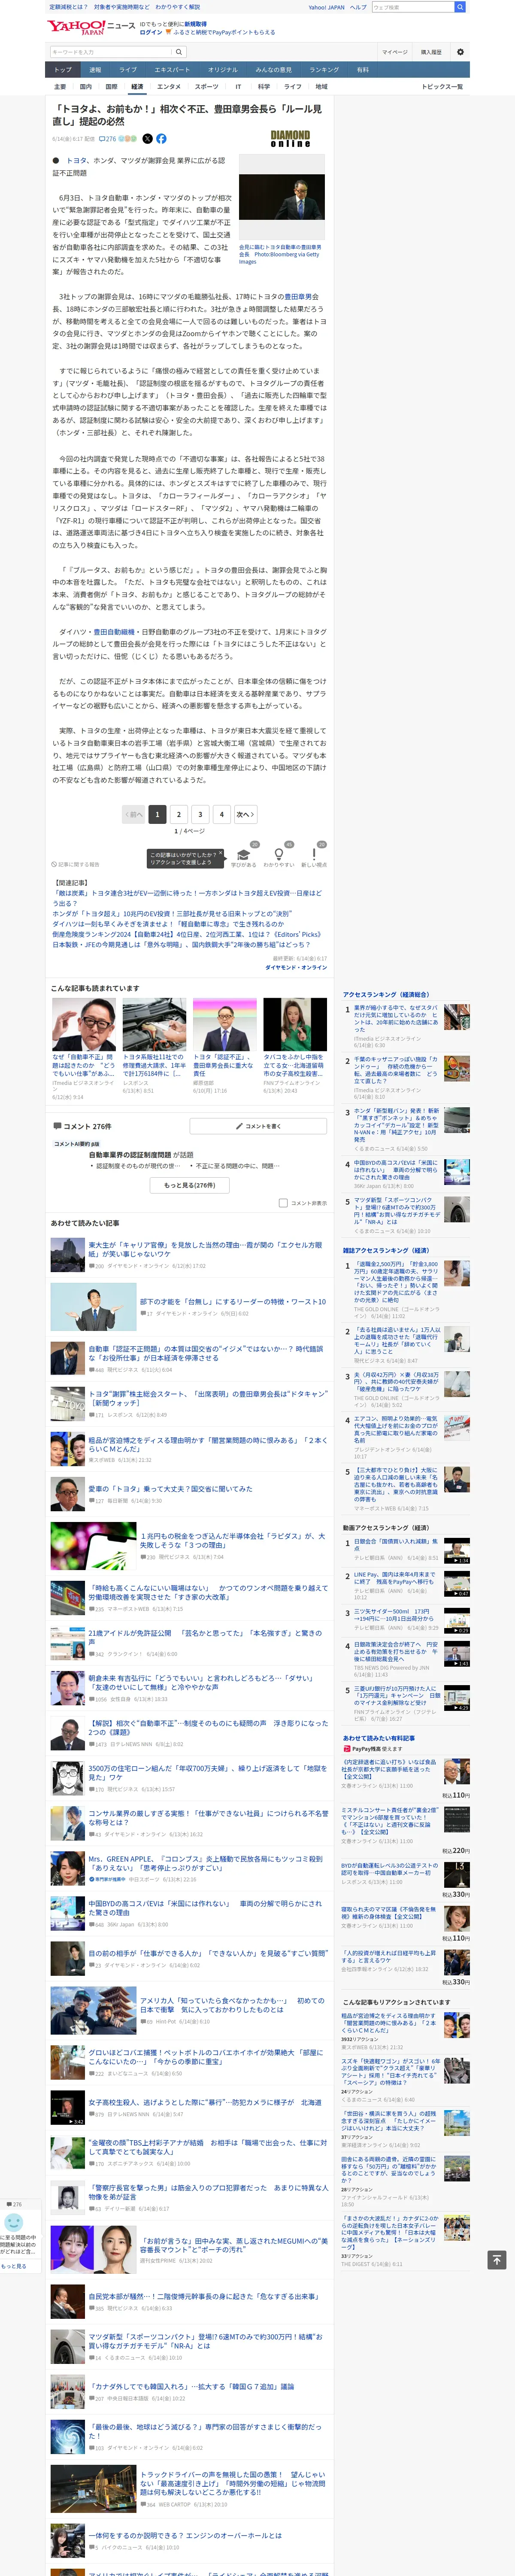Click the ヘルプ link in top bar
This screenshot has height=2576, width=515.
(x=358, y=7)
